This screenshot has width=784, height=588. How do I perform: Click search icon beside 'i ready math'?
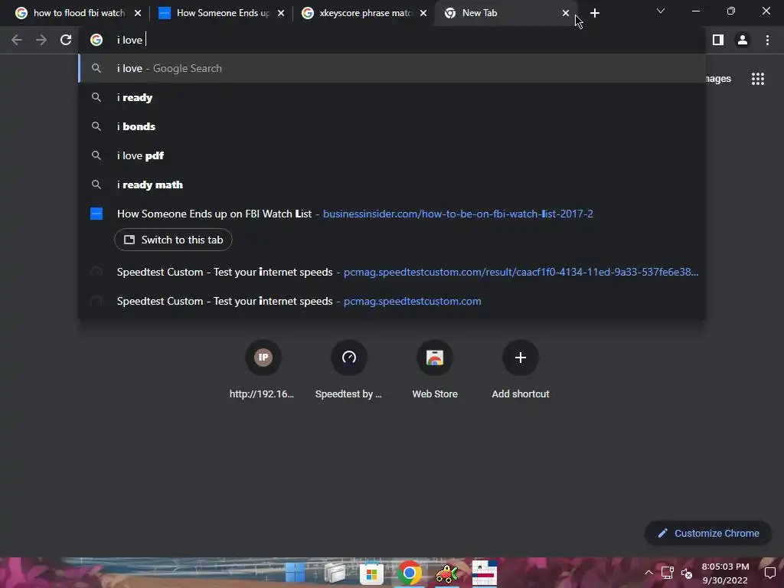click(96, 185)
